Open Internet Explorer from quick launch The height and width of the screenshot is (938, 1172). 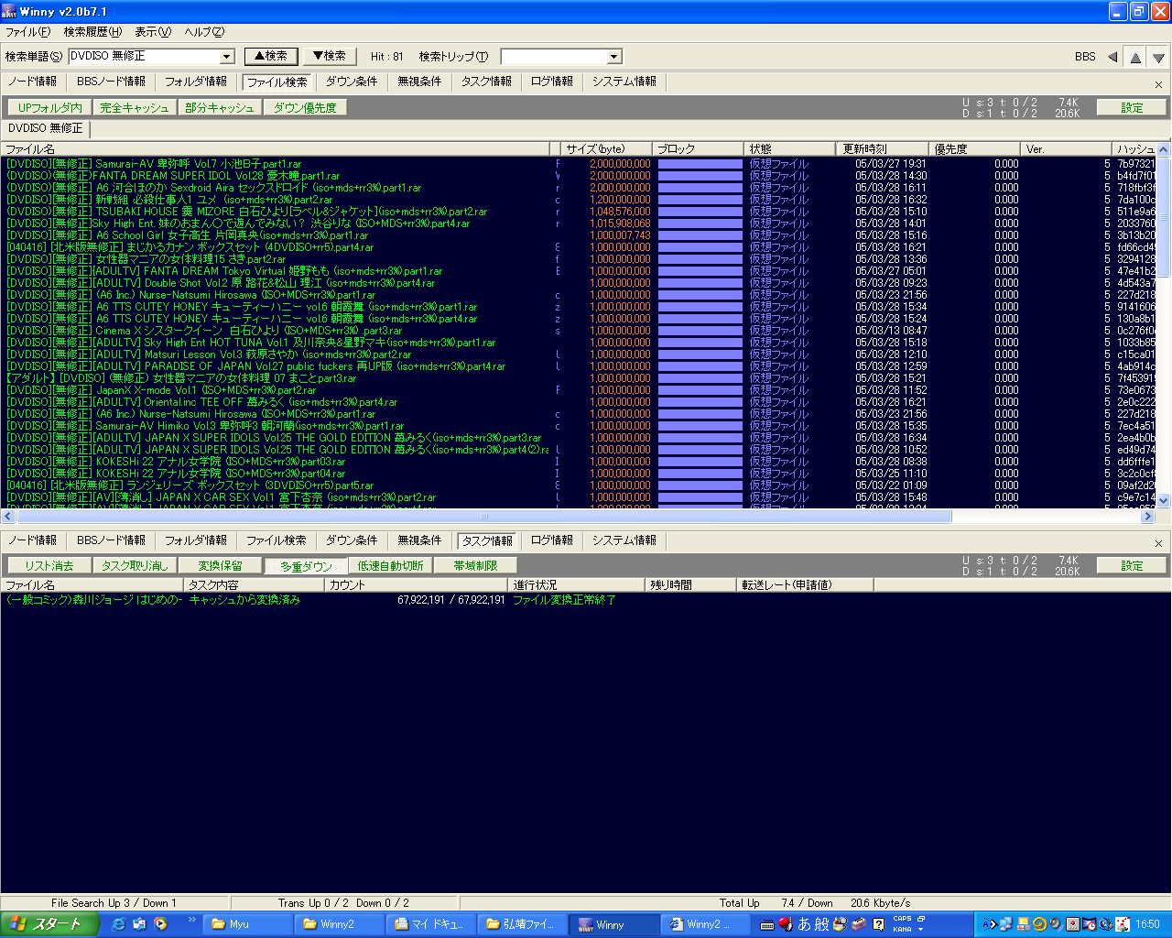(118, 924)
